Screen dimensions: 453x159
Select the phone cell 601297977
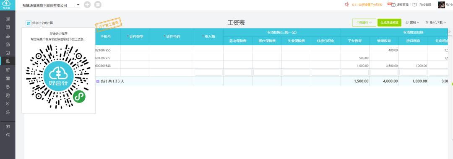tap(108, 58)
